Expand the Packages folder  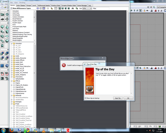click(12, 102)
